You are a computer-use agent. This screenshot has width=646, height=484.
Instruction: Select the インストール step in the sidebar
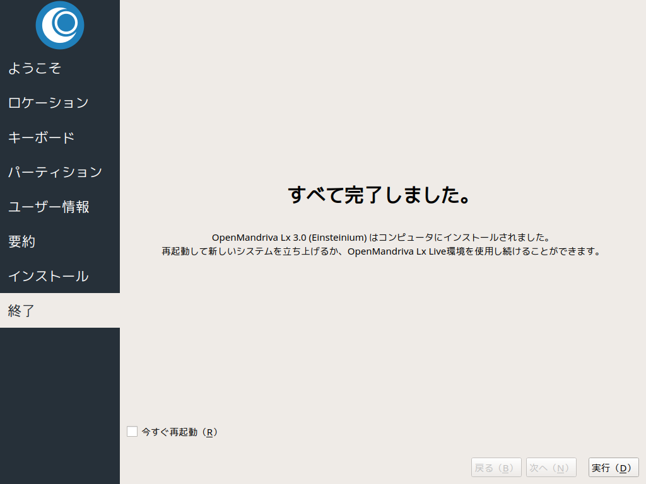coord(60,276)
